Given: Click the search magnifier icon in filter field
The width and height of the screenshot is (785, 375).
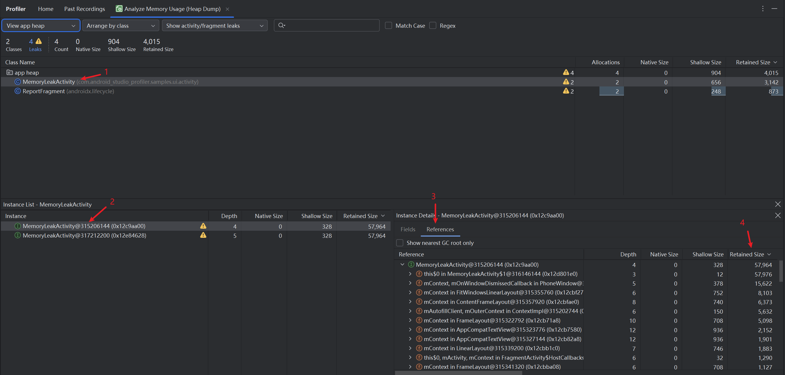Looking at the screenshot, I should 281,25.
